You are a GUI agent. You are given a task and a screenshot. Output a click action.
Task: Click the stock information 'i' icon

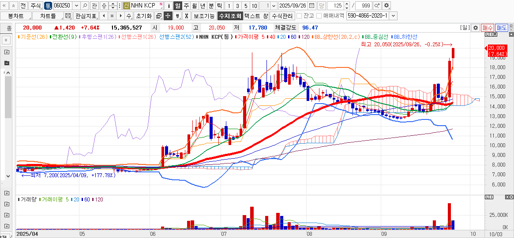point(169,6)
